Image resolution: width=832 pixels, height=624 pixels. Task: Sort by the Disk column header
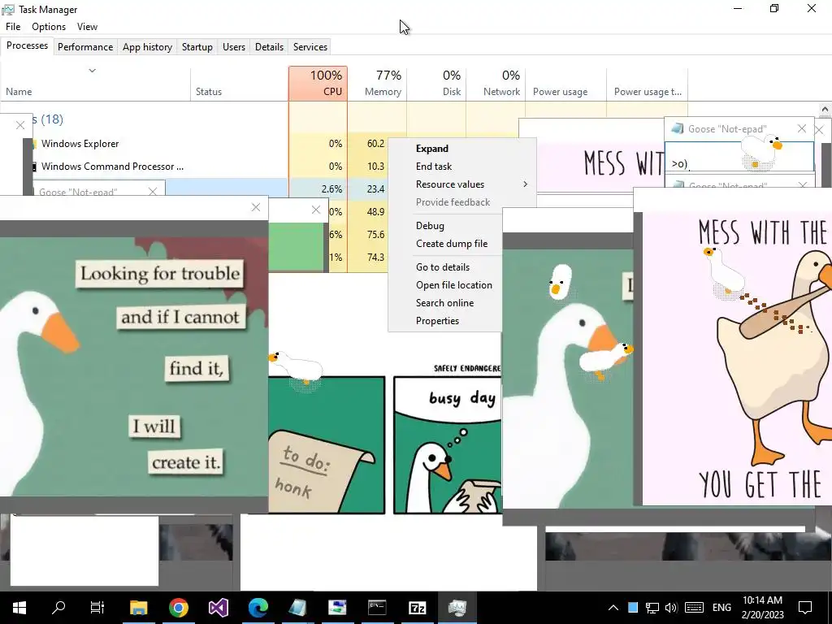coord(436,84)
